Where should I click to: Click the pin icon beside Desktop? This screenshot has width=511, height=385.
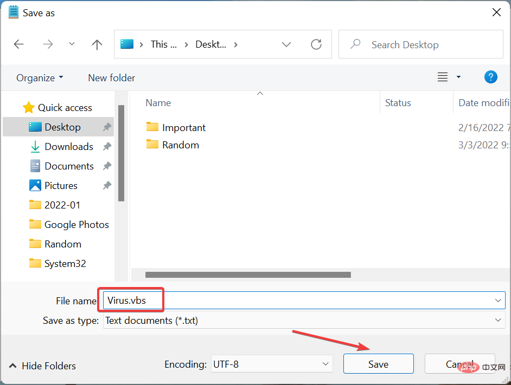(107, 127)
